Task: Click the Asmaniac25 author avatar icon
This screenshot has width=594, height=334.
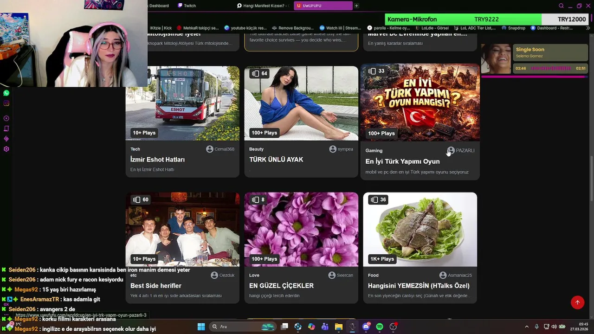Action: [x=443, y=275]
